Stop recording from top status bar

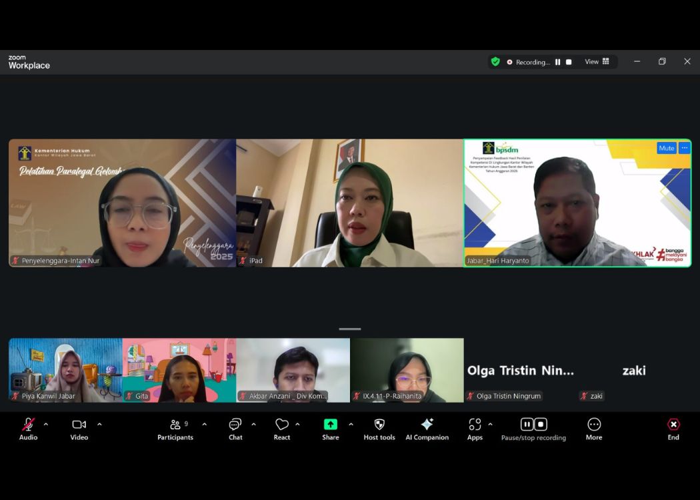click(x=569, y=62)
